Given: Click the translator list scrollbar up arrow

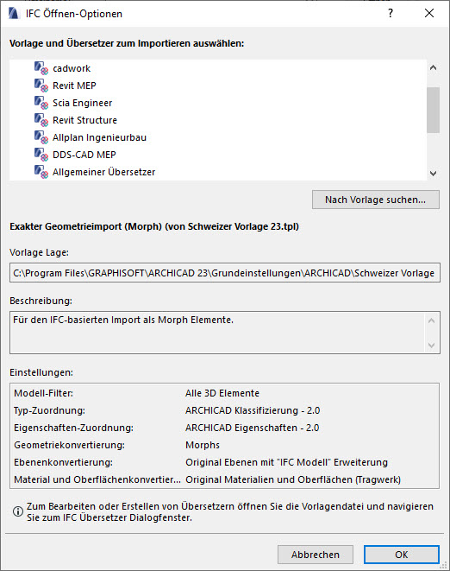Looking at the screenshot, I should [x=433, y=67].
